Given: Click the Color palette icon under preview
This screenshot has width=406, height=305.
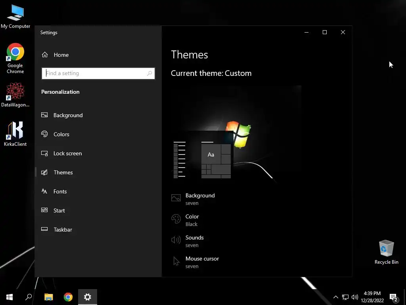Looking at the screenshot, I should (x=176, y=219).
